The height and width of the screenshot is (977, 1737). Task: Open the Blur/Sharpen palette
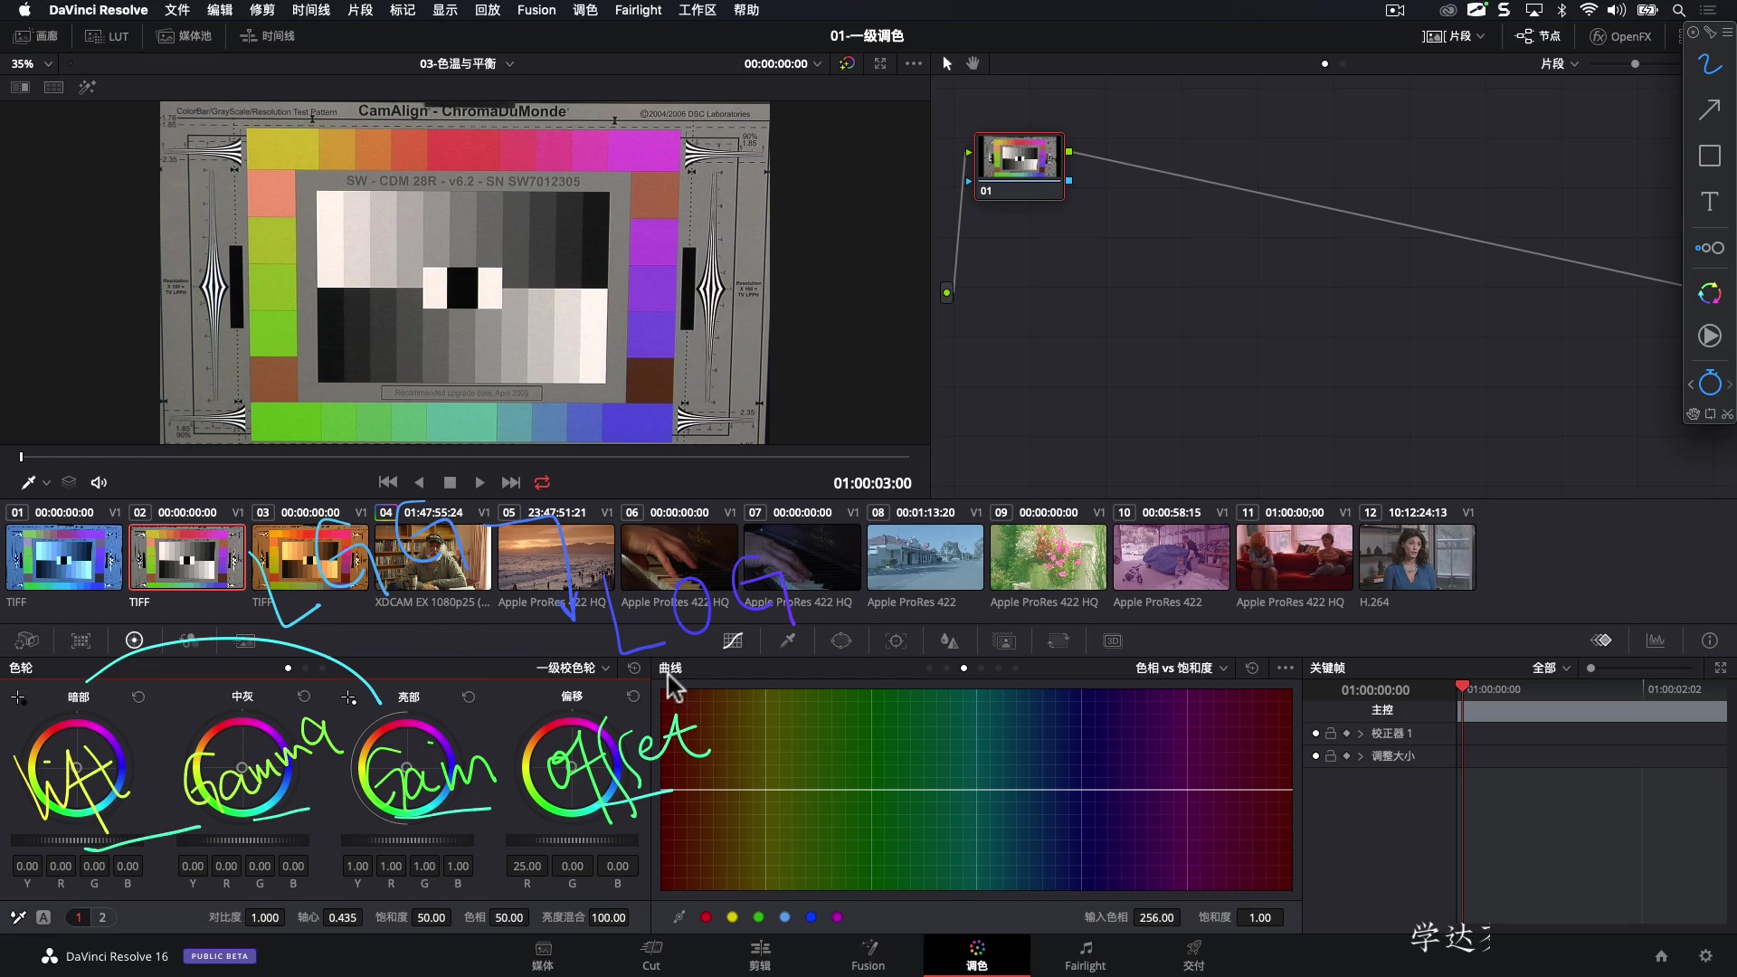coord(949,640)
